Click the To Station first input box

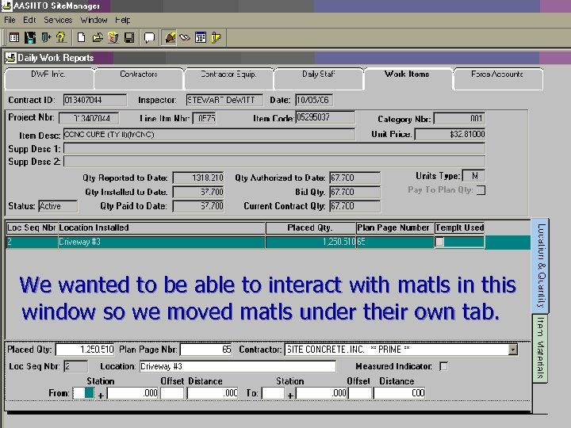coord(273,393)
